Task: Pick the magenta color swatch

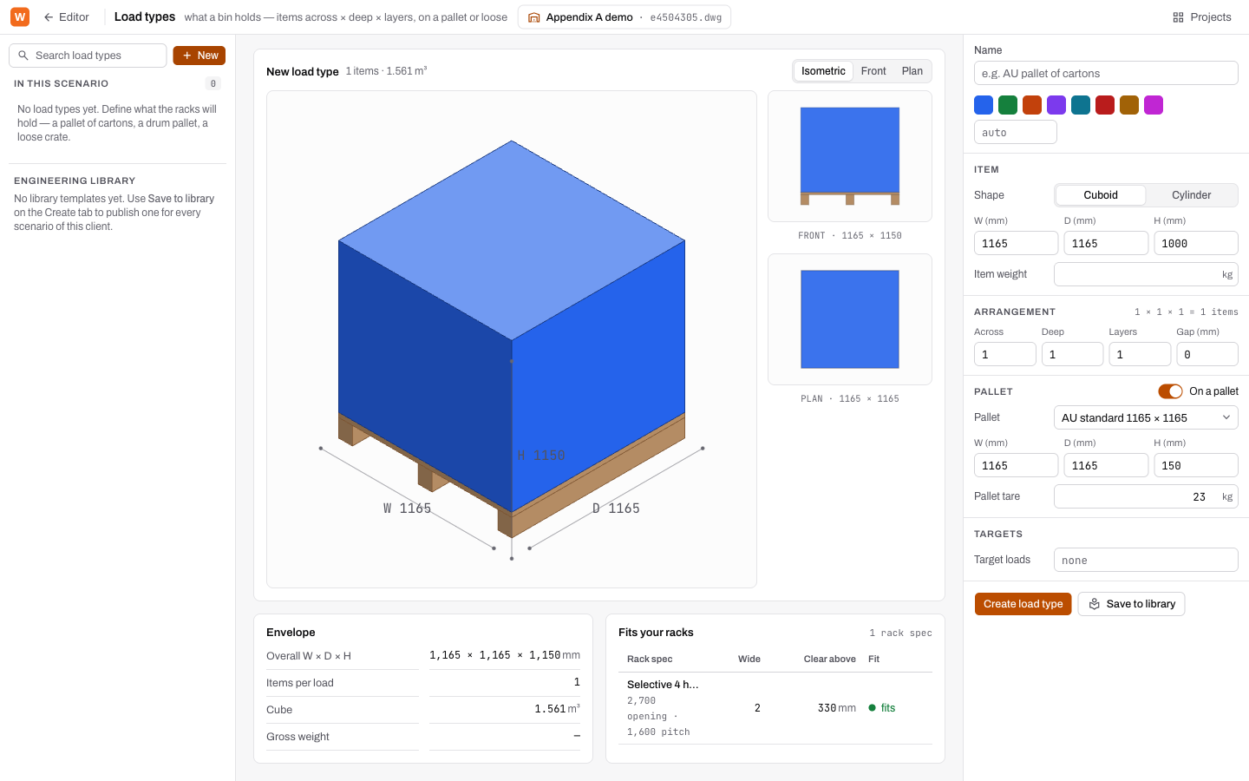Action: click(x=1154, y=105)
